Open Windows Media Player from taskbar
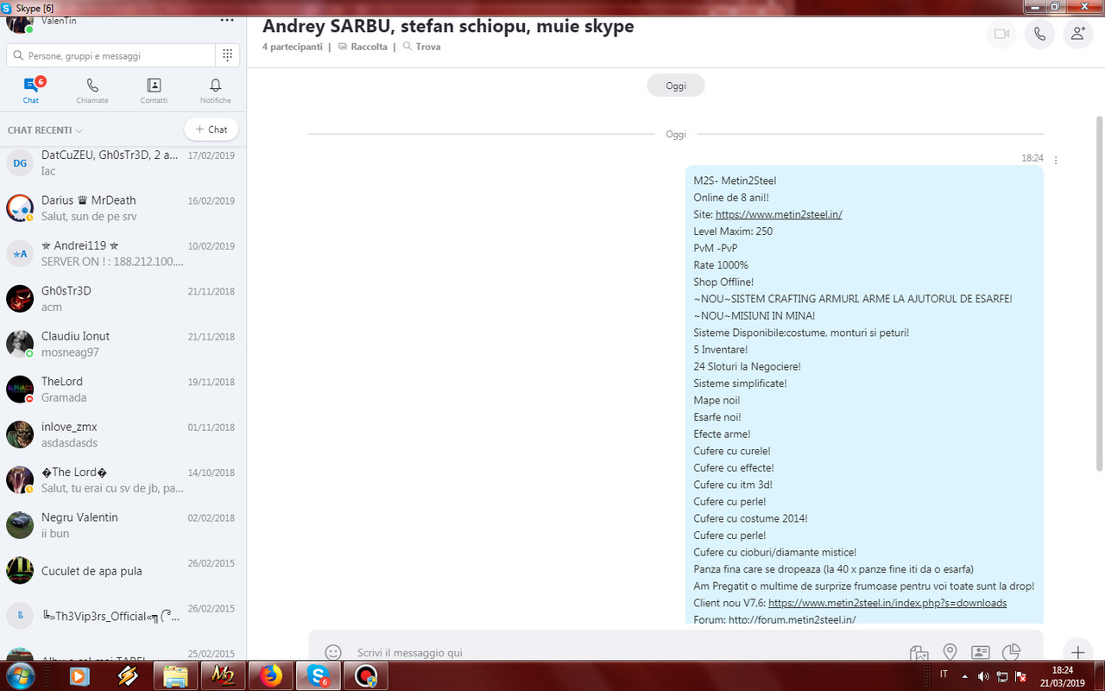The image size is (1105, 691). [x=79, y=675]
